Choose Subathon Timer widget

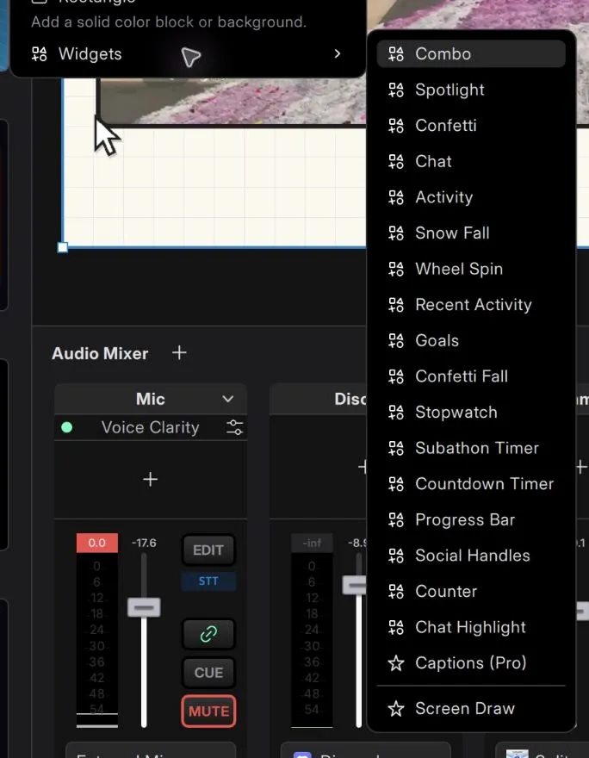click(x=471, y=448)
